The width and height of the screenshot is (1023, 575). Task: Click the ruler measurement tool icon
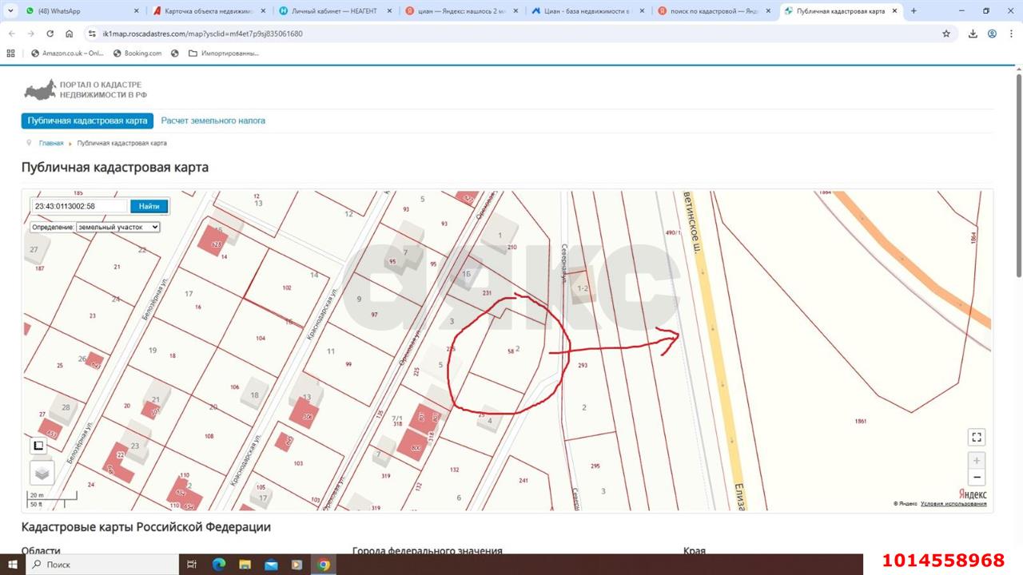[38, 446]
